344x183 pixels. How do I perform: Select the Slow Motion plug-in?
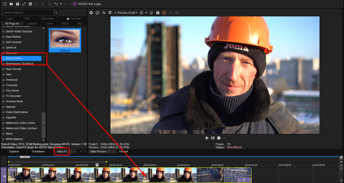pyautogui.click(x=13, y=37)
